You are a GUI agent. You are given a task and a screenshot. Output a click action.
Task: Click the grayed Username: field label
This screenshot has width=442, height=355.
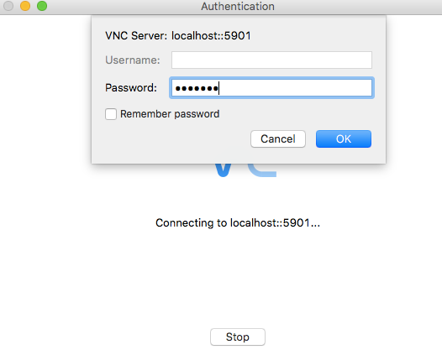pos(133,60)
